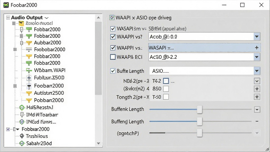
Task: Select Wbbam.WAPI in the tree
Action: point(50,70)
